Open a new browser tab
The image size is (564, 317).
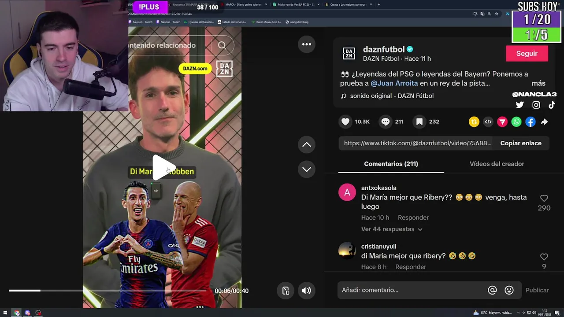point(378,4)
